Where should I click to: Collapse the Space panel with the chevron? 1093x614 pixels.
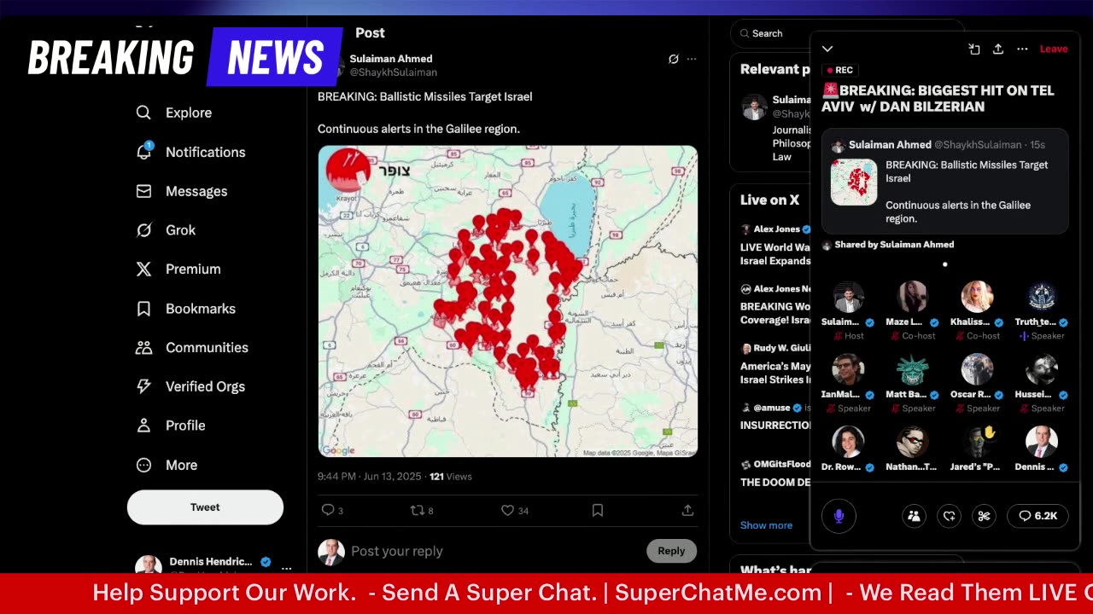click(x=827, y=49)
